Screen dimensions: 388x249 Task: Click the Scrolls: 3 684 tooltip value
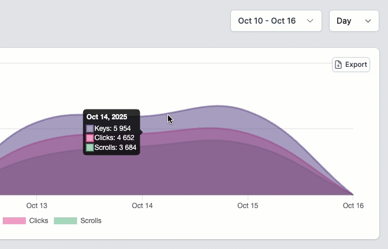click(115, 148)
